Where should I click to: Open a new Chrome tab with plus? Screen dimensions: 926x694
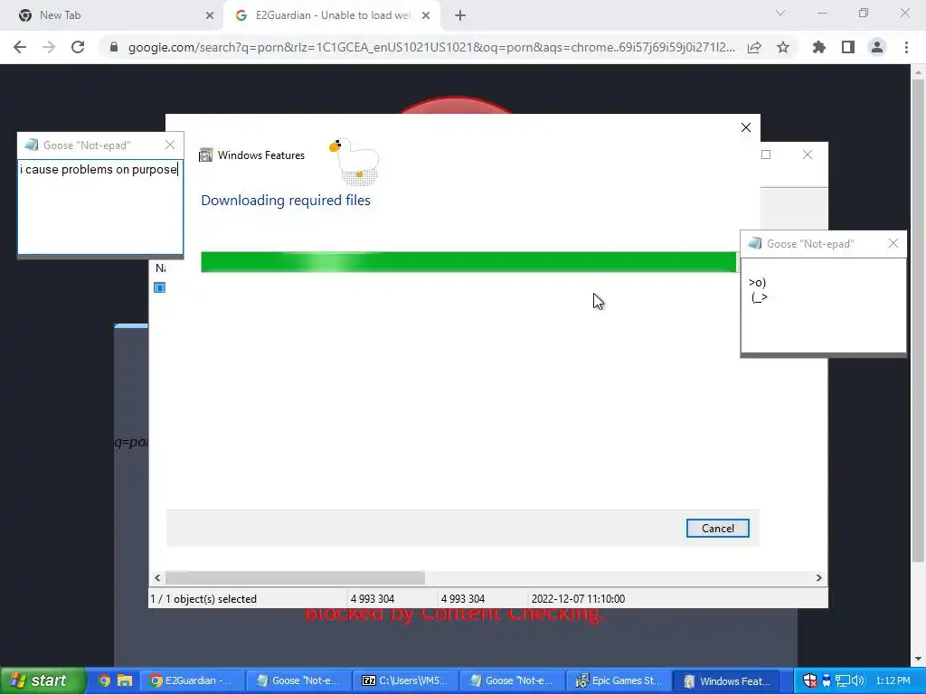click(x=460, y=16)
